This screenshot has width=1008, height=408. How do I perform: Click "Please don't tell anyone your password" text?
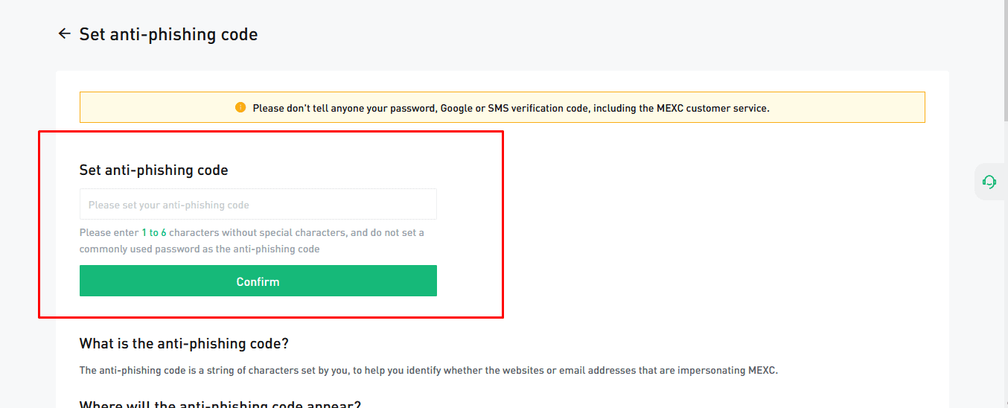[x=343, y=108]
